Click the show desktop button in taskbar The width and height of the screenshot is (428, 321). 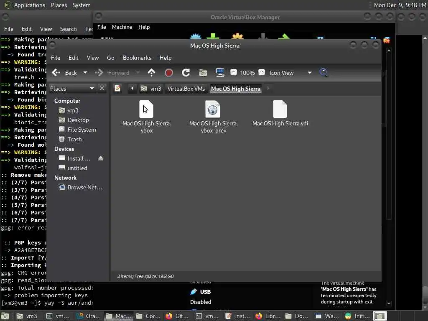(x=5, y=316)
